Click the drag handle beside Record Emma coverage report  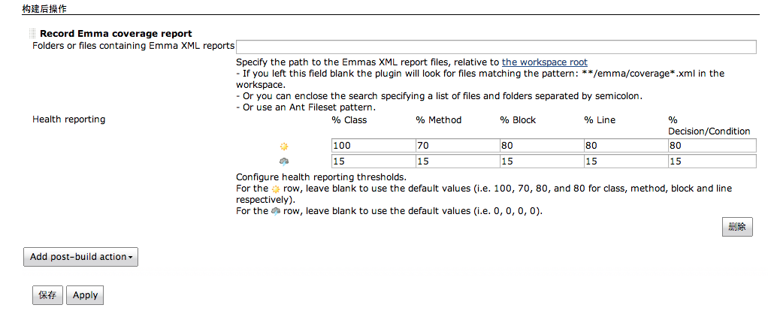coord(32,33)
